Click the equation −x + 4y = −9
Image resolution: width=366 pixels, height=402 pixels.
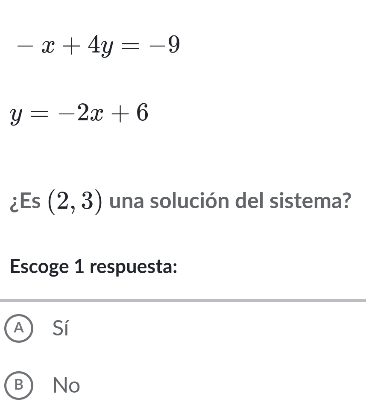[98, 45]
